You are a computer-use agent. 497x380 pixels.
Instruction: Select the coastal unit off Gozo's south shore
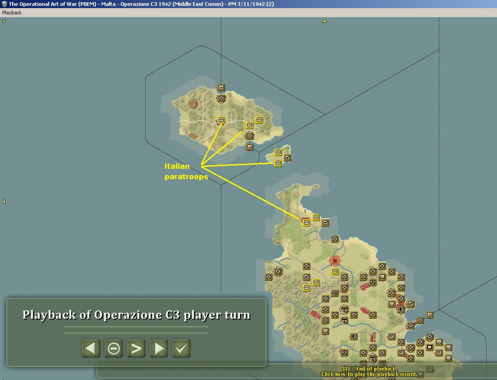click(x=250, y=147)
